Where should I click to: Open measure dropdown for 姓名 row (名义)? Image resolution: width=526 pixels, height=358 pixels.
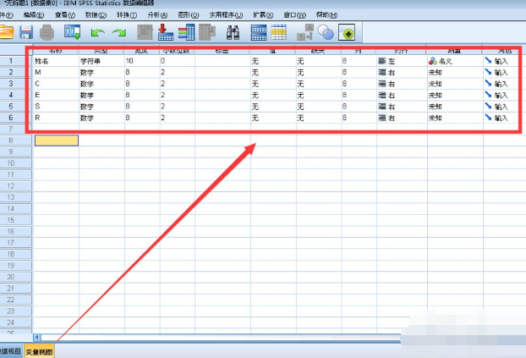[453, 62]
